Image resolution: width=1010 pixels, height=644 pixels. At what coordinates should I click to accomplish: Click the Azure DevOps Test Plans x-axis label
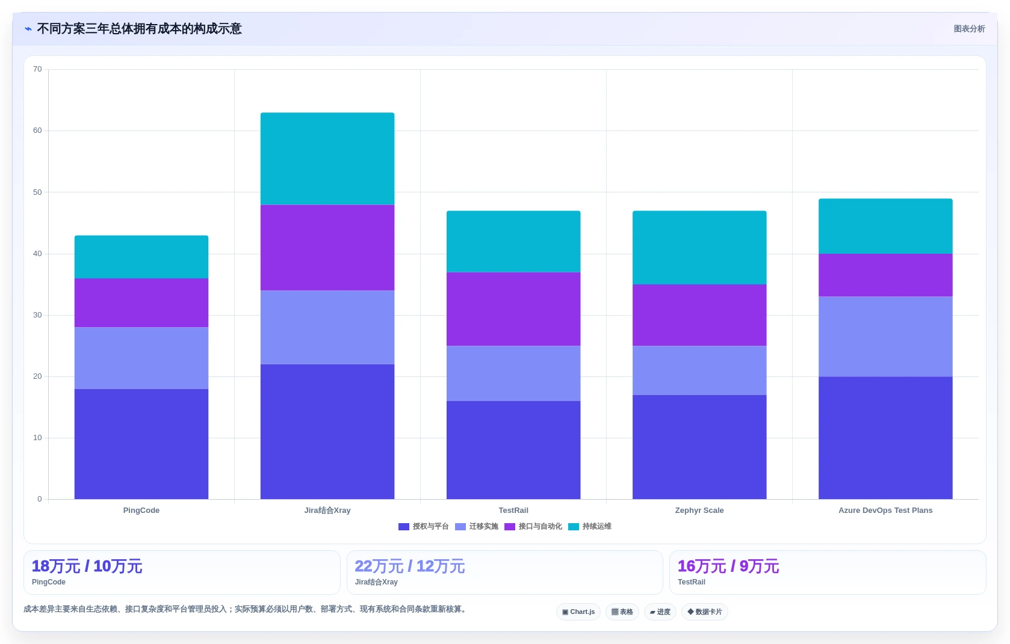coord(885,511)
